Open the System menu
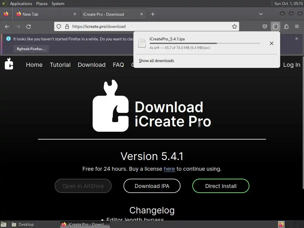The image size is (304, 228). point(58,4)
